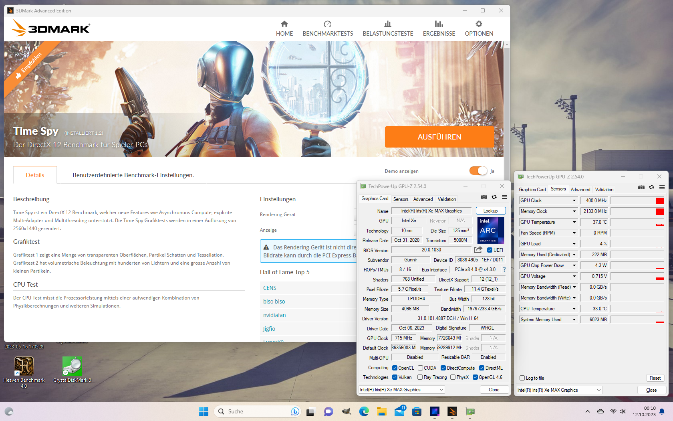
Task: Select the CrystalDiskMark 8 desktop icon
Action: point(72,370)
